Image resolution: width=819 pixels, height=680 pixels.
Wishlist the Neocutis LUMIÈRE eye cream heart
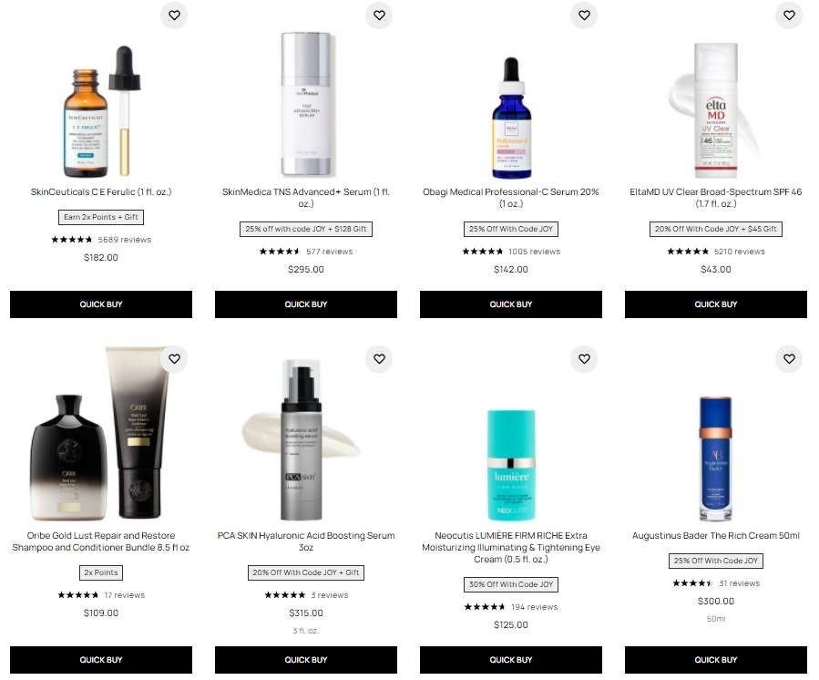(584, 359)
